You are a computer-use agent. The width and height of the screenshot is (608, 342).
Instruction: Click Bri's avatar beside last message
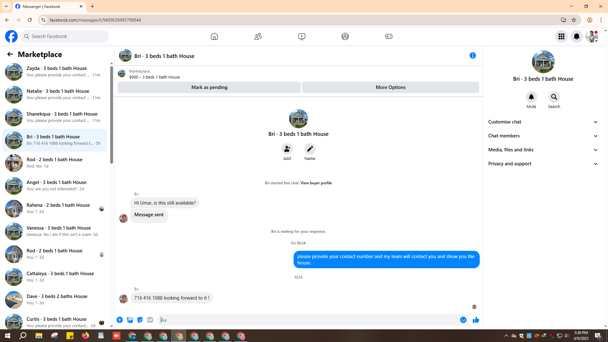click(x=123, y=299)
